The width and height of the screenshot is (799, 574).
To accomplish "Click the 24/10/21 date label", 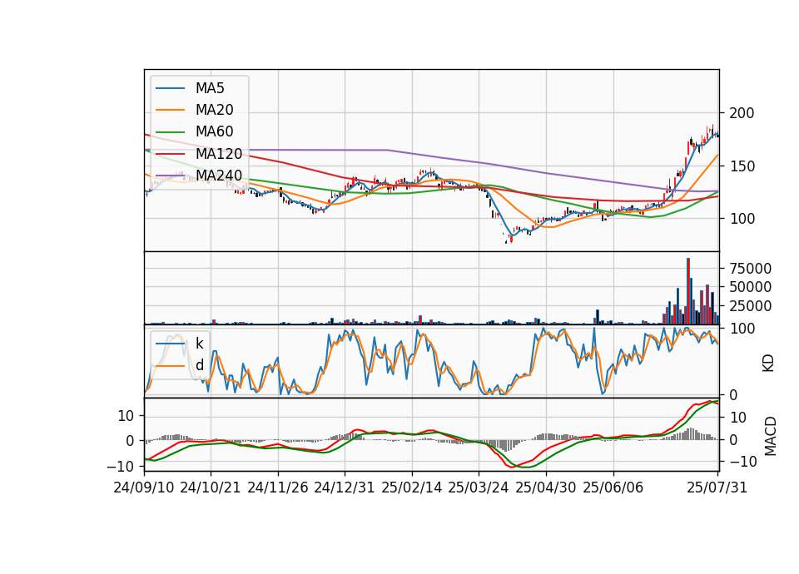I will coord(211,487).
